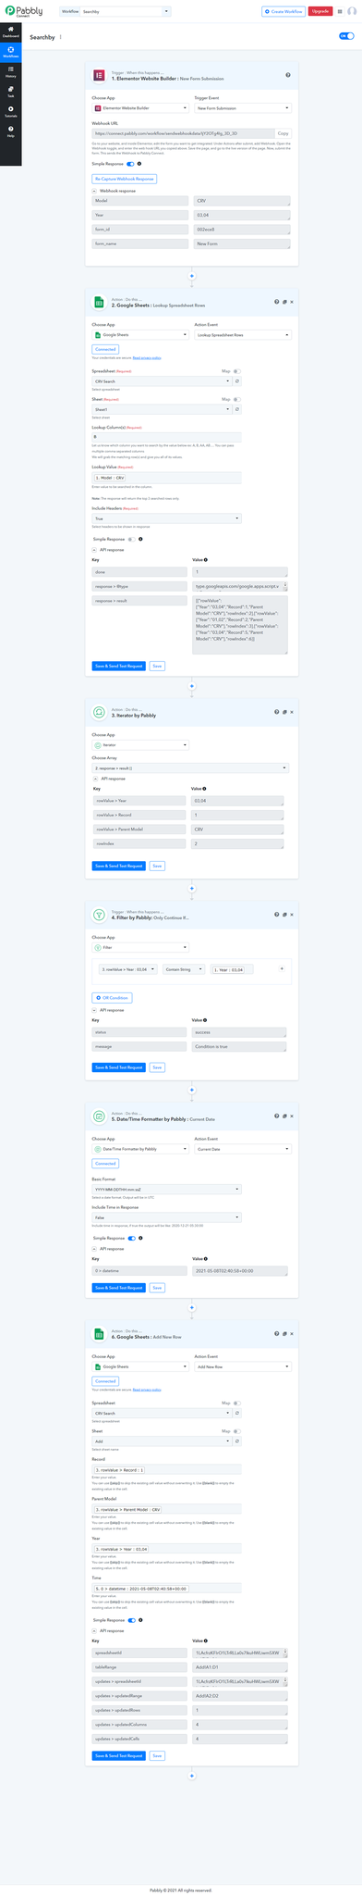The image size is (362, 1896).
Task: Toggle Map switch for Spreadsheet in step 6
Action: click(236, 1403)
